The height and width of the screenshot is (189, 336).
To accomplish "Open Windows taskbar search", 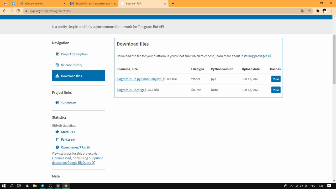I will (x=11, y=186).
